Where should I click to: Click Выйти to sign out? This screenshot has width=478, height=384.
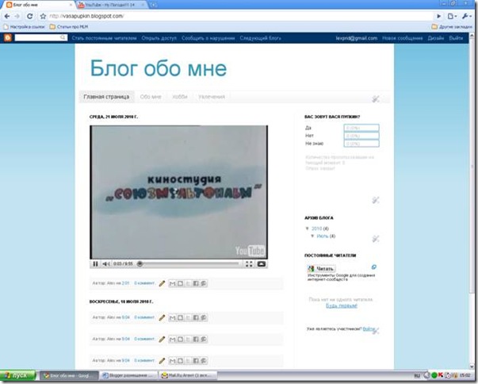[456, 38]
